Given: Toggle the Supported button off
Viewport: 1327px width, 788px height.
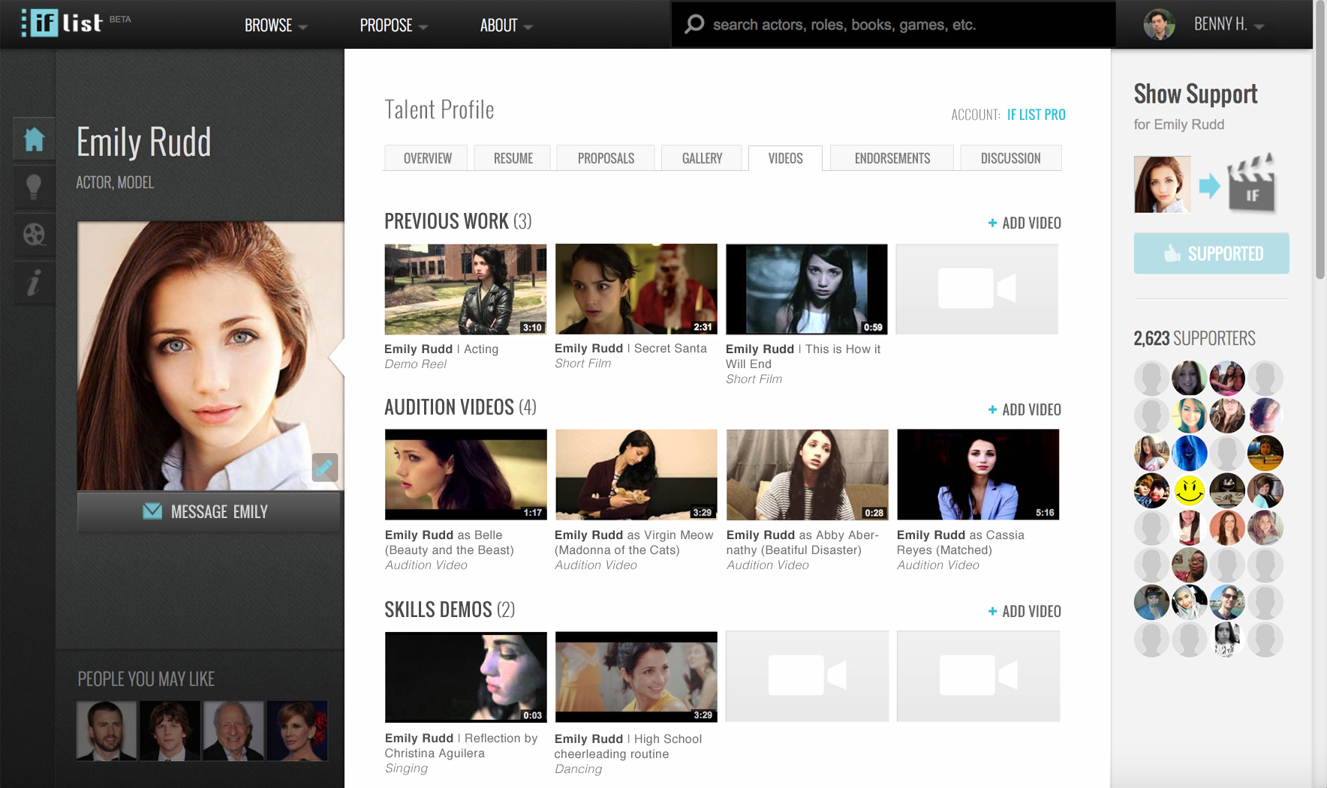Looking at the screenshot, I should (x=1211, y=253).
